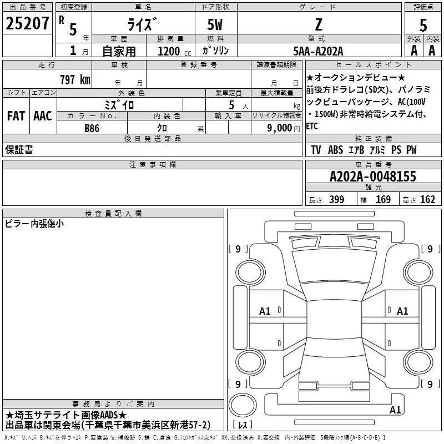Select the mileage value 797 km

[x=74, y=80]
